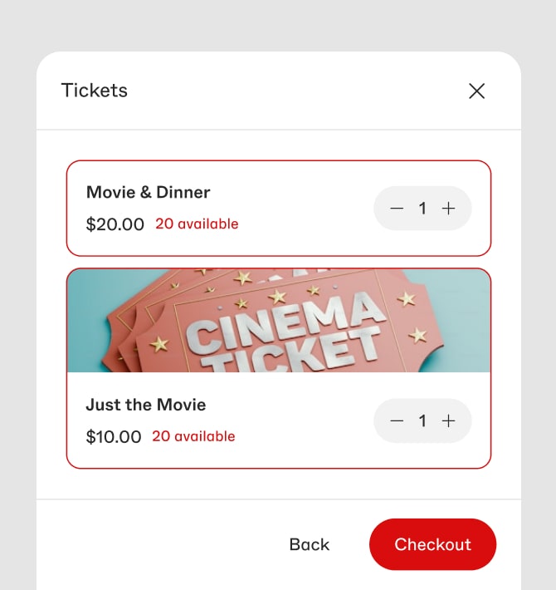This screenshot has height=590, width=556.
Task: Click the $10.00 price label
Action: pyautogui.click(x=114, y=437)
